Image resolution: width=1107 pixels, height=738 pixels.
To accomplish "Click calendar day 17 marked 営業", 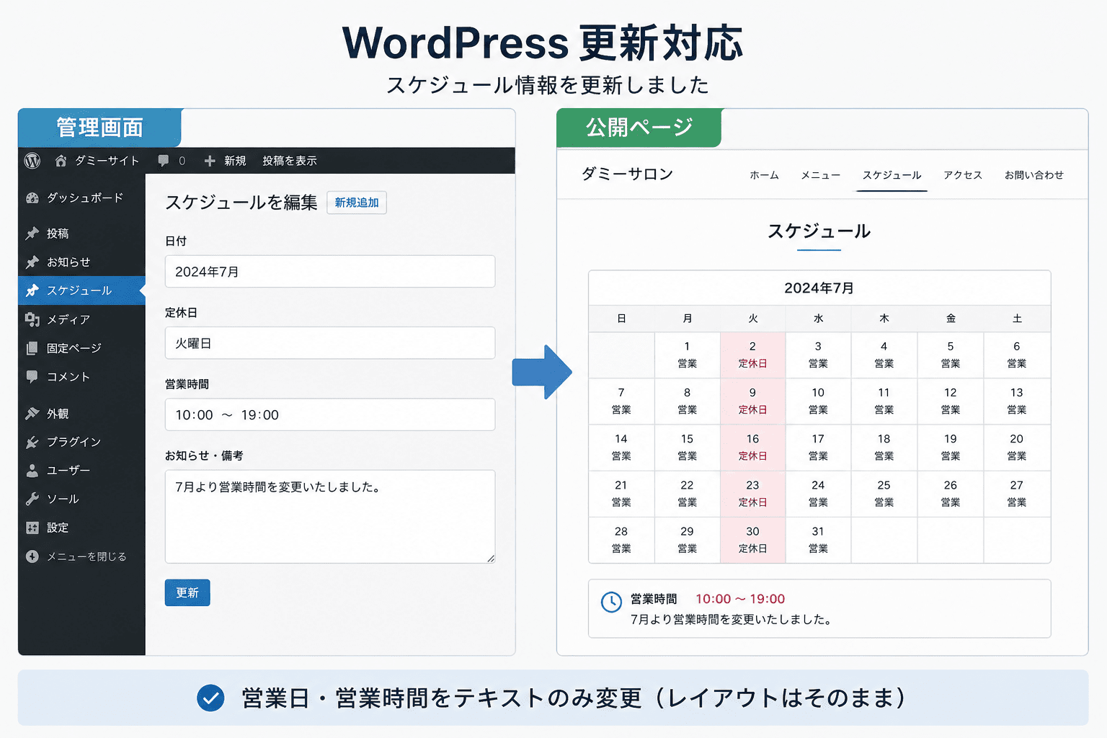I will 818,448.
